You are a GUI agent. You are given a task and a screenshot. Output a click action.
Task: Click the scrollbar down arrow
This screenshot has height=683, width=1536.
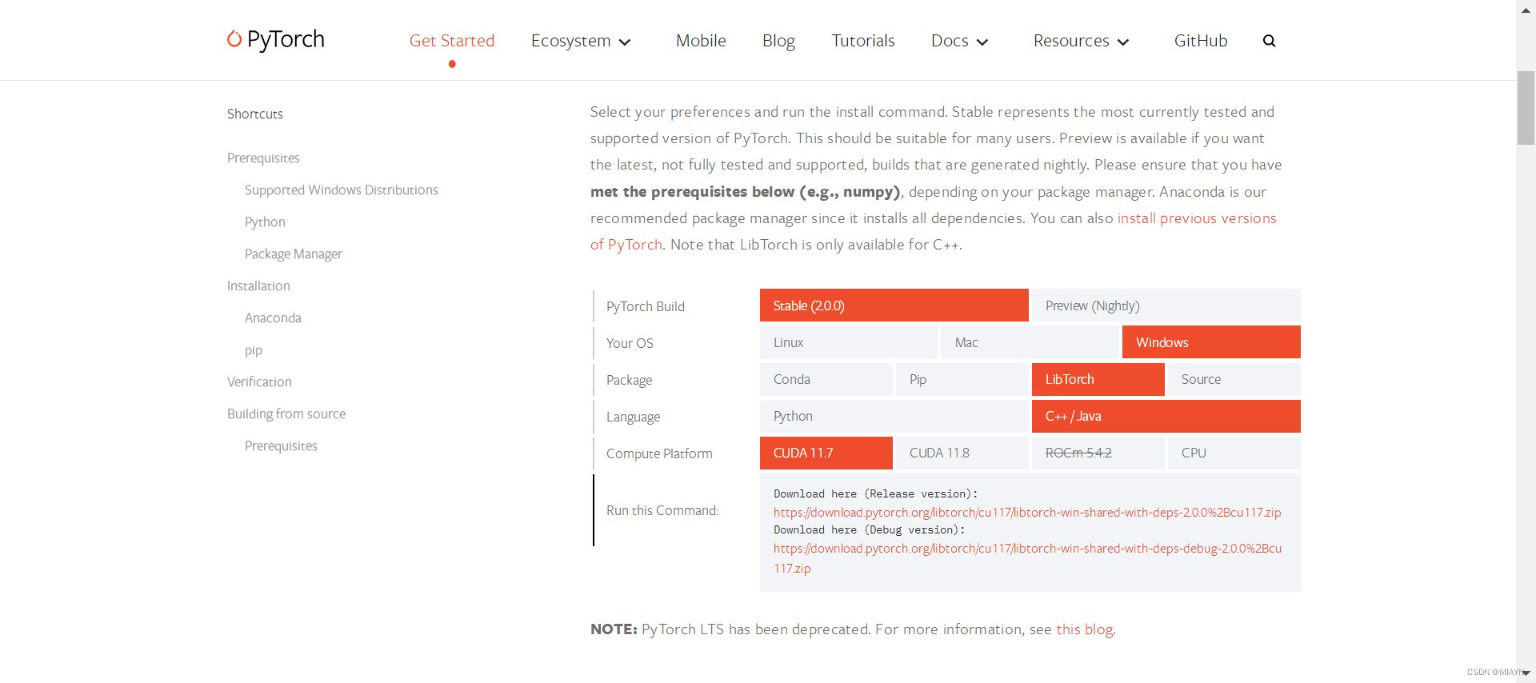click(1526, 673)
